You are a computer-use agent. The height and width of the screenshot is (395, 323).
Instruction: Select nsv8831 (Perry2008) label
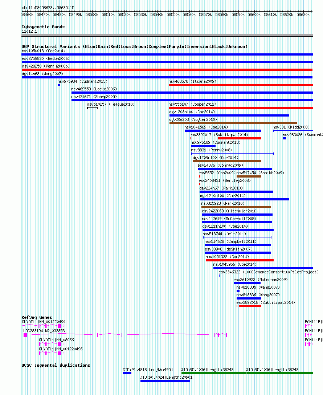pos(212,150)
